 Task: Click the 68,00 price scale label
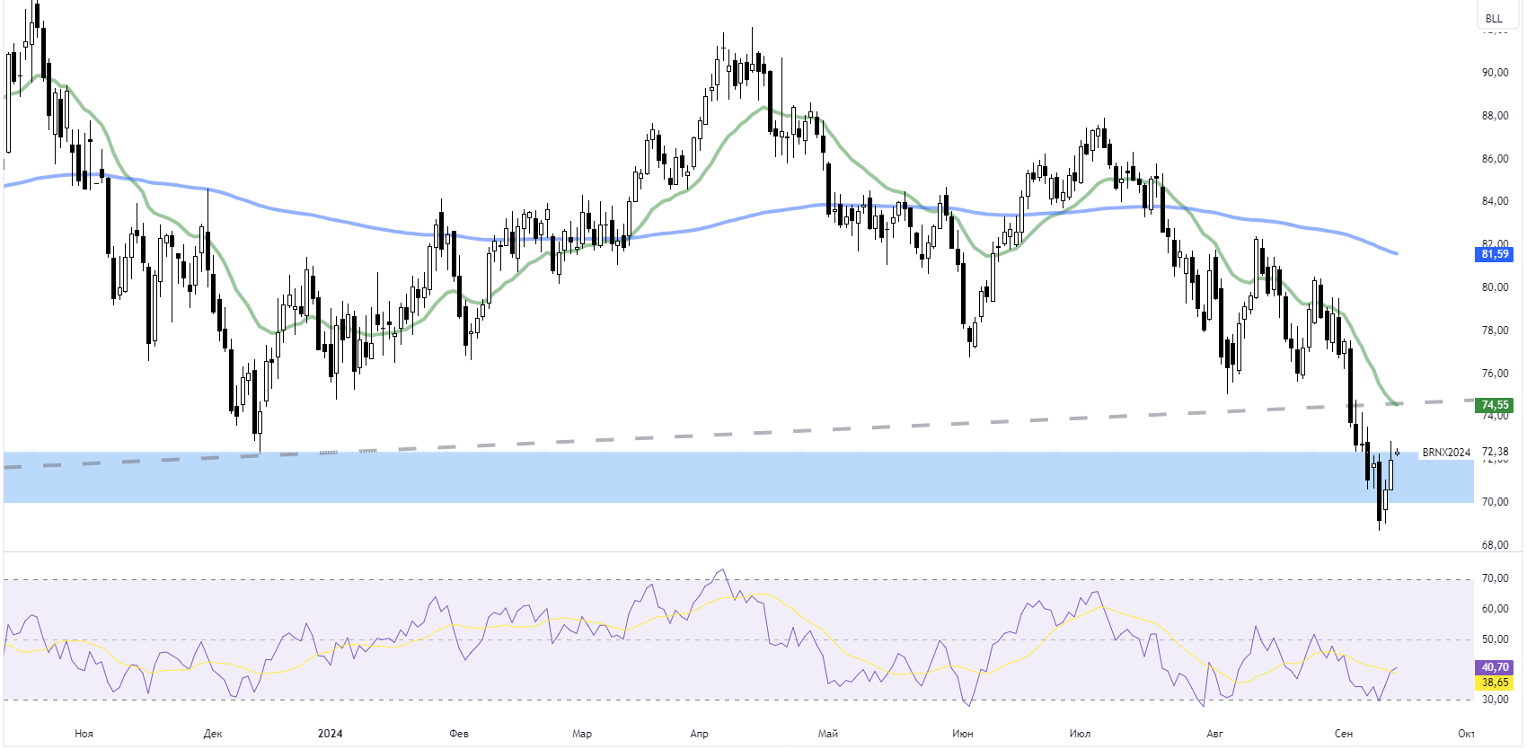(x=1495, y=545)
